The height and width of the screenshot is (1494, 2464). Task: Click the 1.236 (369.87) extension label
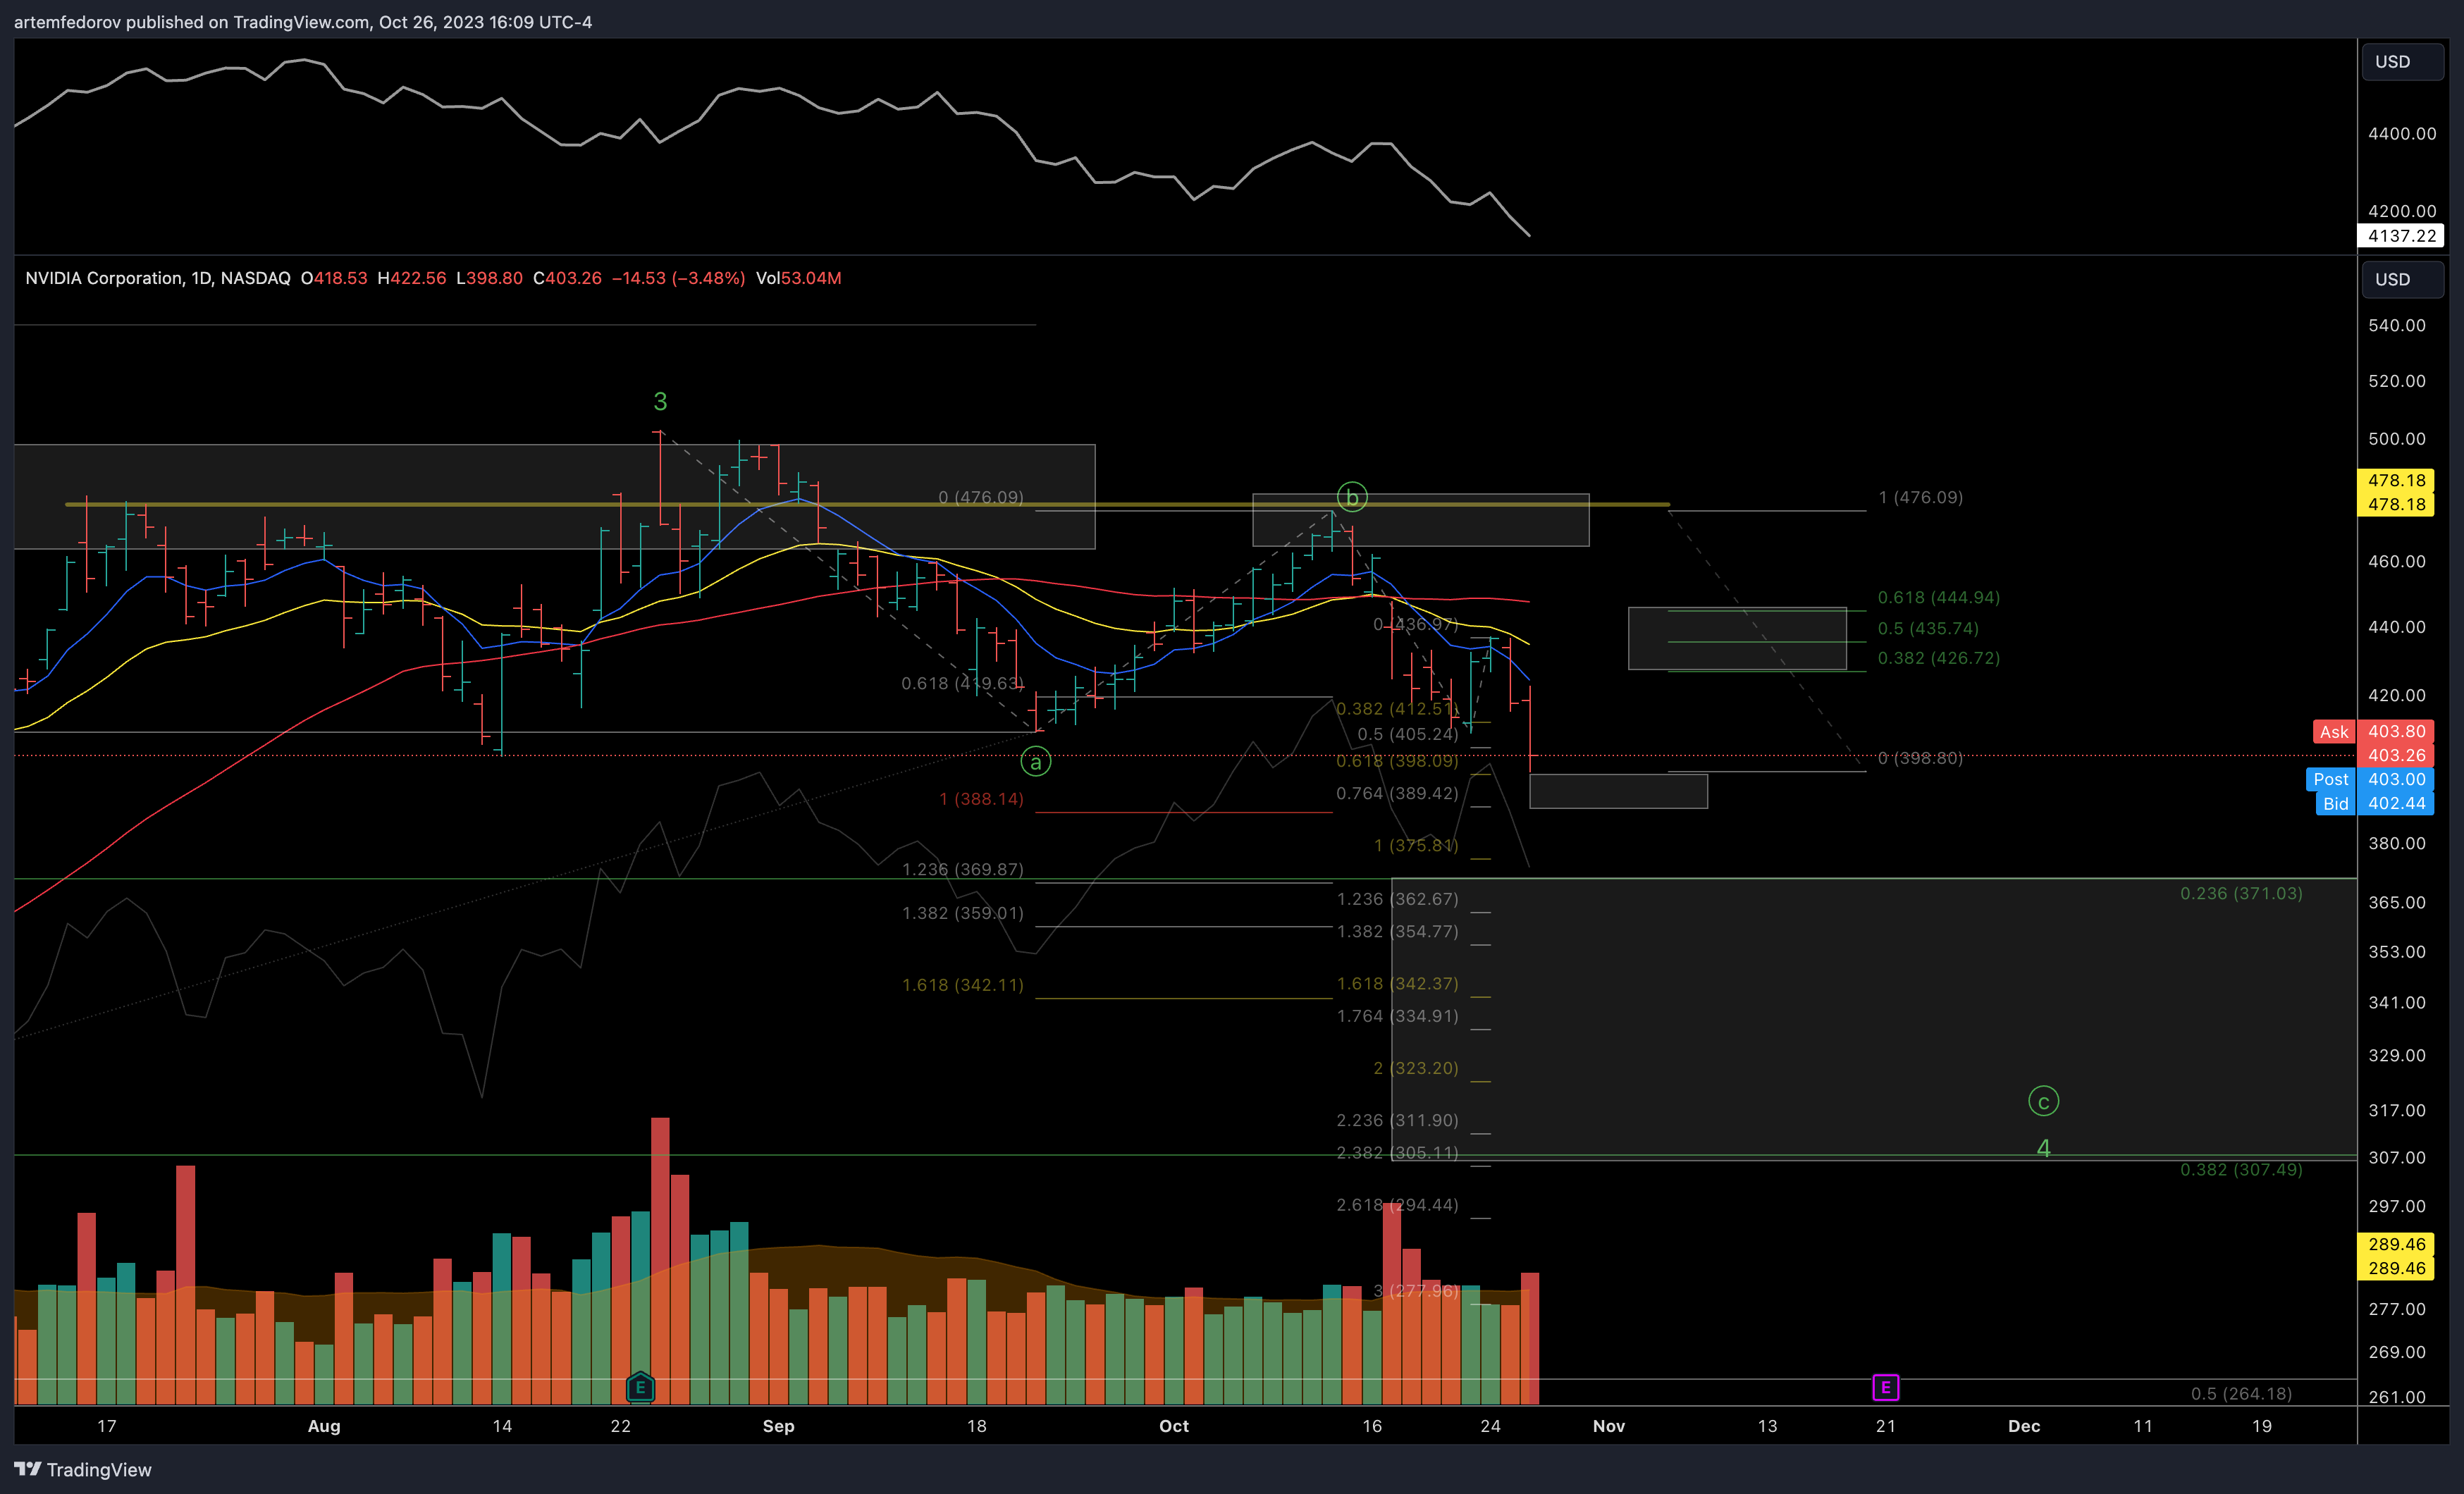pos(962,869)
